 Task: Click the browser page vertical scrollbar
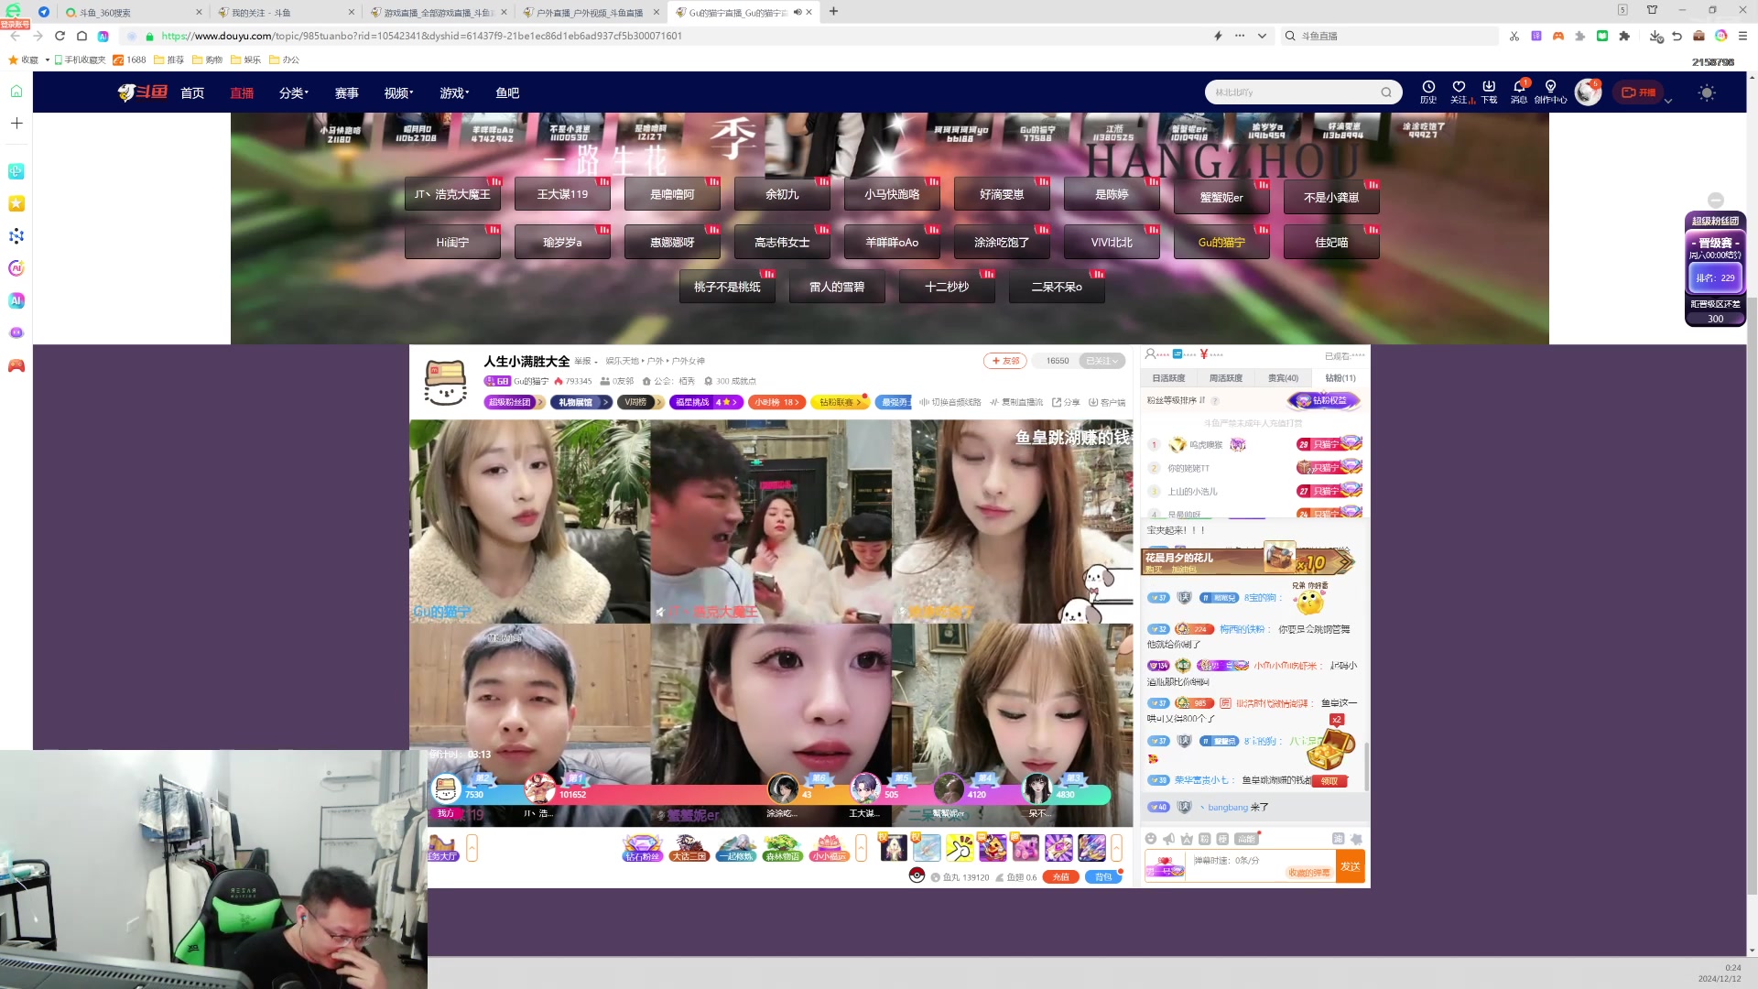pos(1752,595)
